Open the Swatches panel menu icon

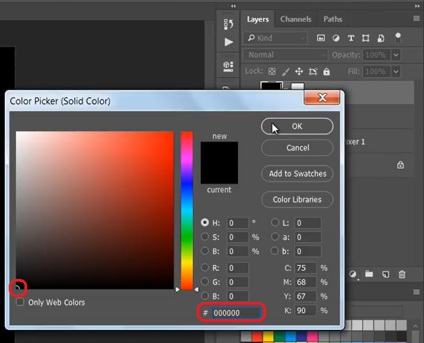[416, 292]
